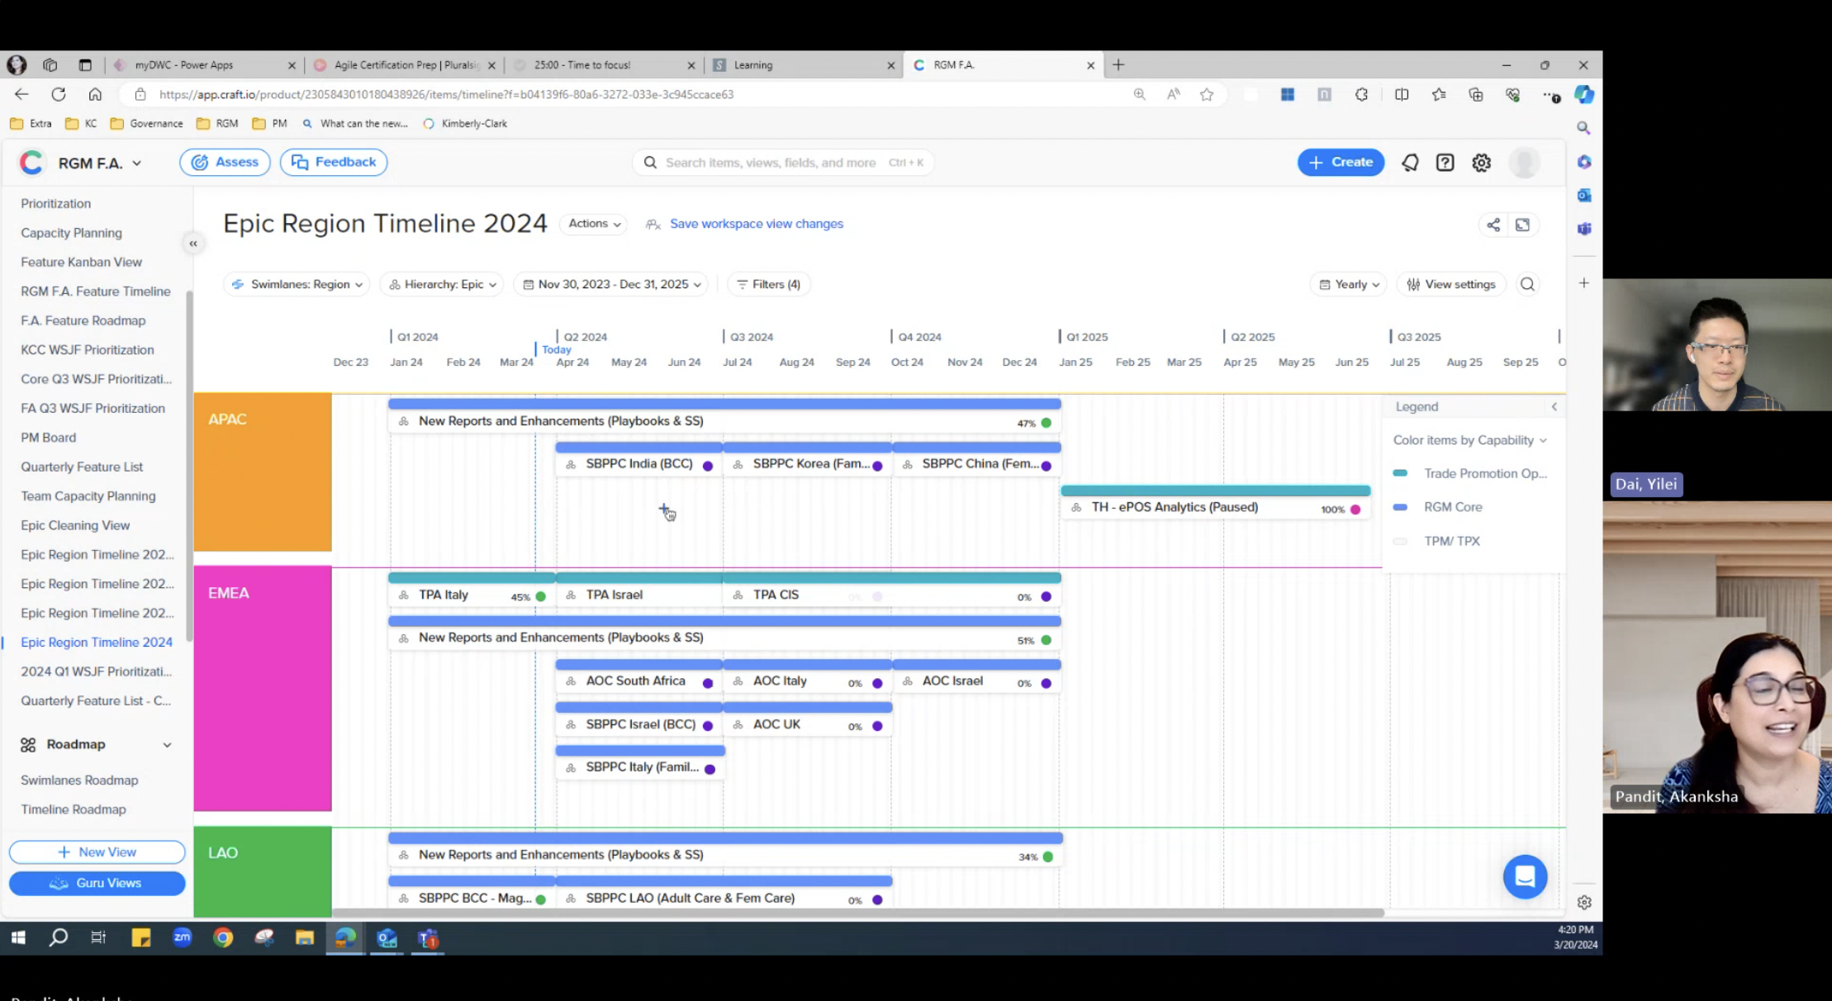Open the Prioritization view in sidebar

pos(56,203)
